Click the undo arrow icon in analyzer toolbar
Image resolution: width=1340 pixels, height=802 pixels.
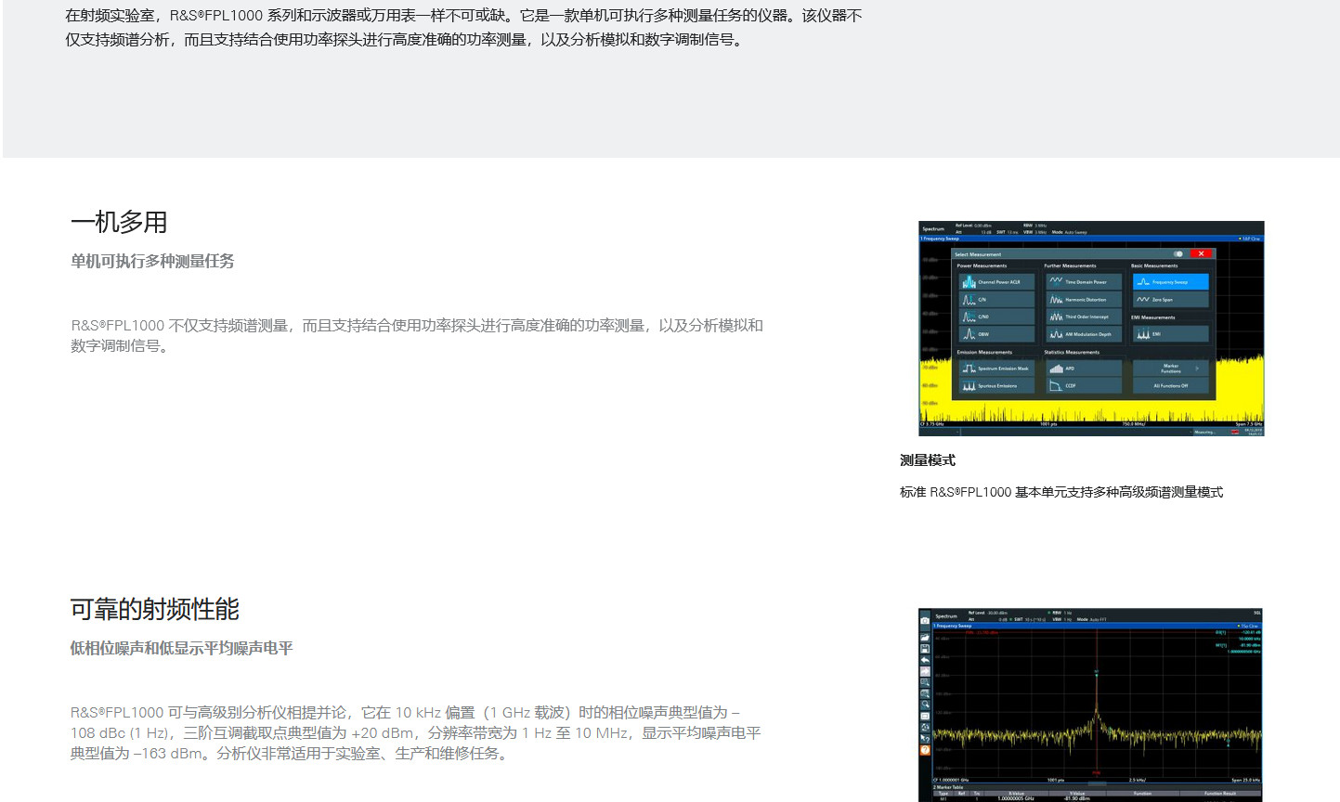click(924, 660)
